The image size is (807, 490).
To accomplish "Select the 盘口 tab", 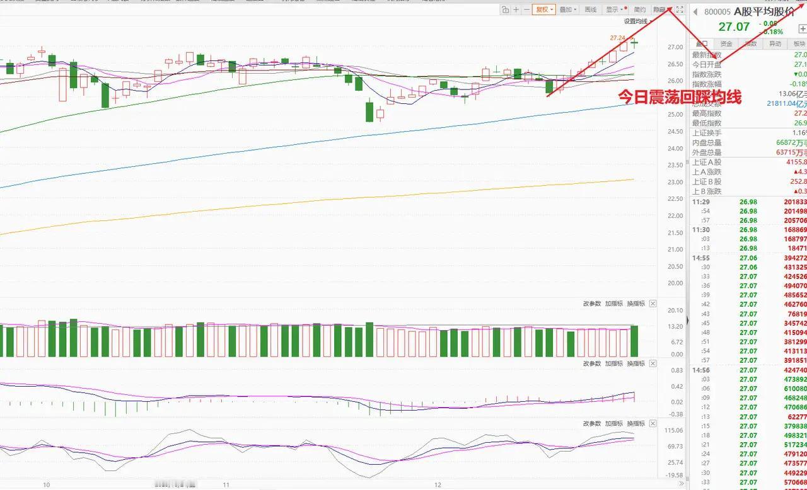I will coord(702,43).
